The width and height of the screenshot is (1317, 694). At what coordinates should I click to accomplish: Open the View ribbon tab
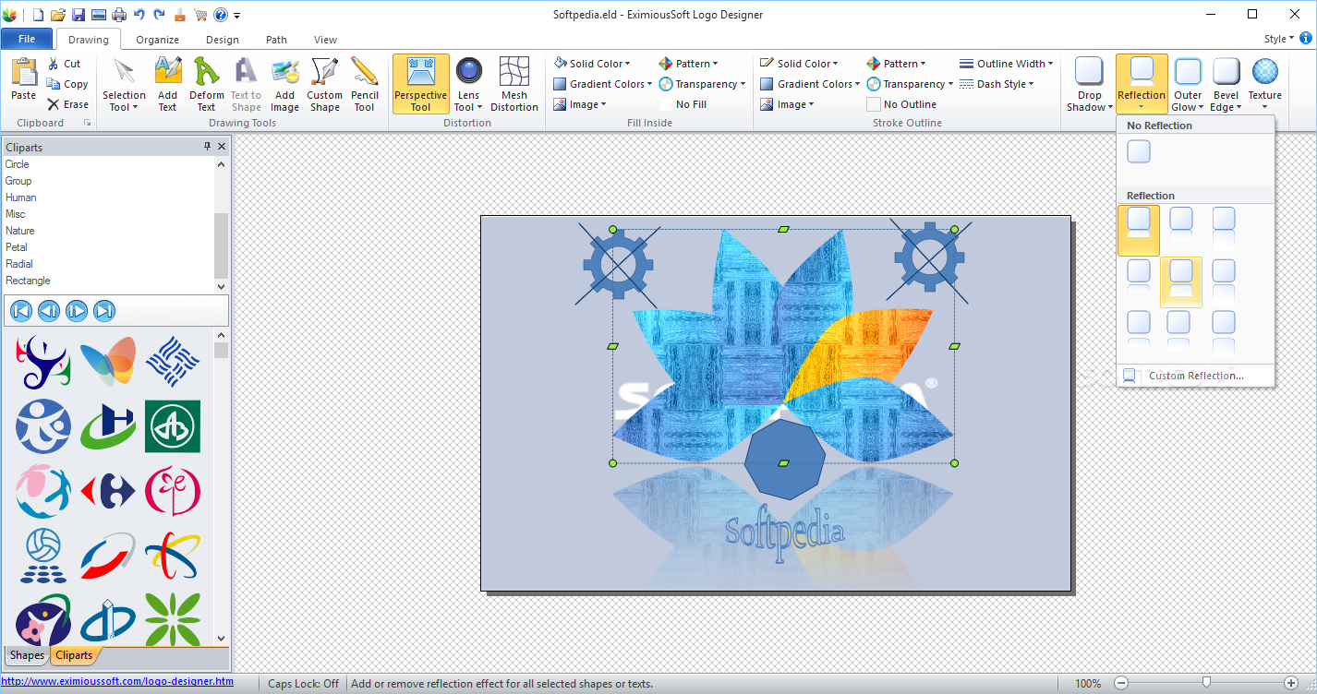coord(325,40)
